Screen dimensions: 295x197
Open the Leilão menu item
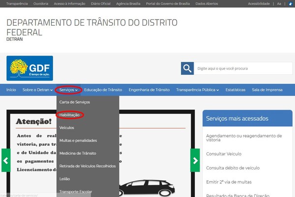point(65,179)
